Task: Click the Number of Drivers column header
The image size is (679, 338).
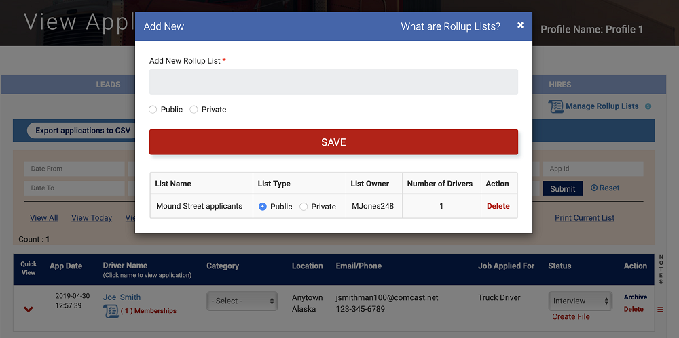Action: click(440, 184)
